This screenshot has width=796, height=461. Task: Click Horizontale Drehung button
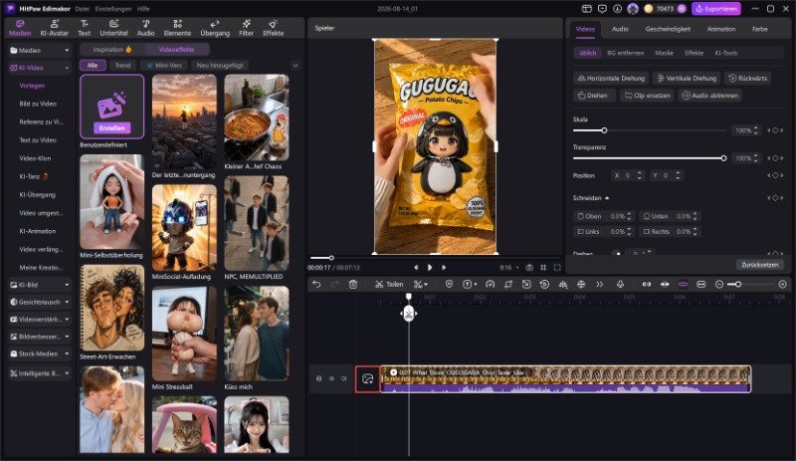point(611,79)
